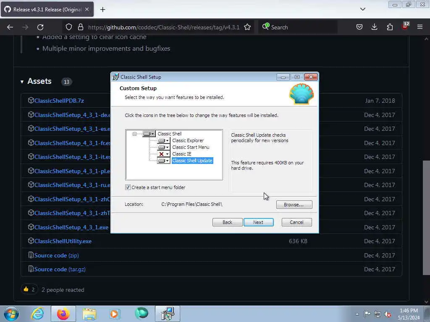Open ClassicShellSetup_4_3_1-it download link
This screenshot has width=430, height=322.
(x=72, y=157)
